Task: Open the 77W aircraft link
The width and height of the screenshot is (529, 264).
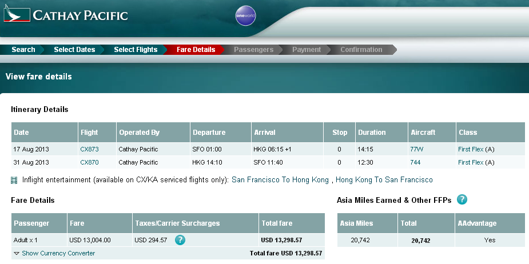Action: (x=417, y=149)
